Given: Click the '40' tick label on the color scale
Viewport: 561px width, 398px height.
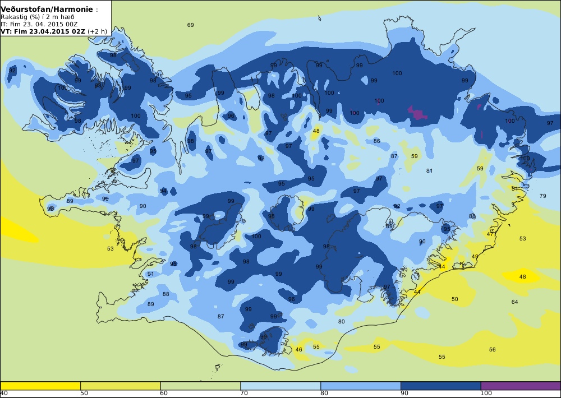Looking at the screenshot, I should (4, 394).
